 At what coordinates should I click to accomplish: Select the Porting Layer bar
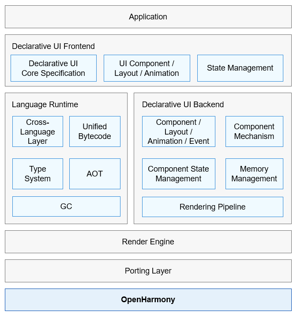click(x=148, y=271)
